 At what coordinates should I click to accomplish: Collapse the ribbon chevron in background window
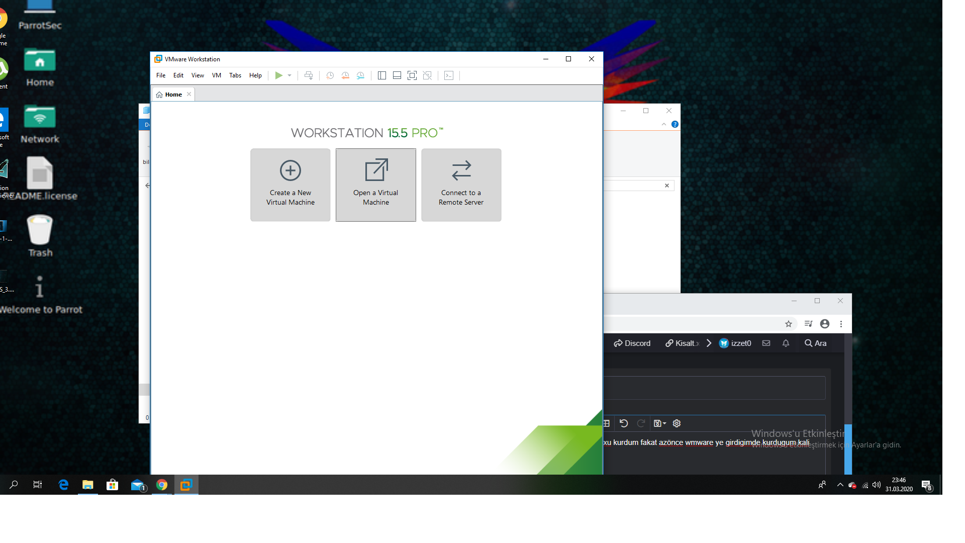click(x=664, y=124)
